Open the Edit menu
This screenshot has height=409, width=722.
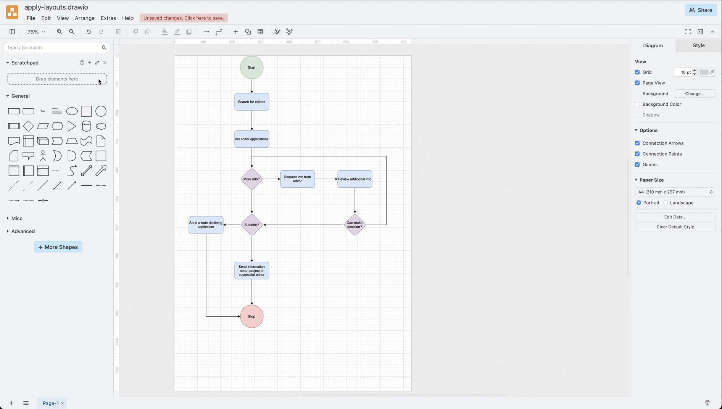click(x=46, y=18)
